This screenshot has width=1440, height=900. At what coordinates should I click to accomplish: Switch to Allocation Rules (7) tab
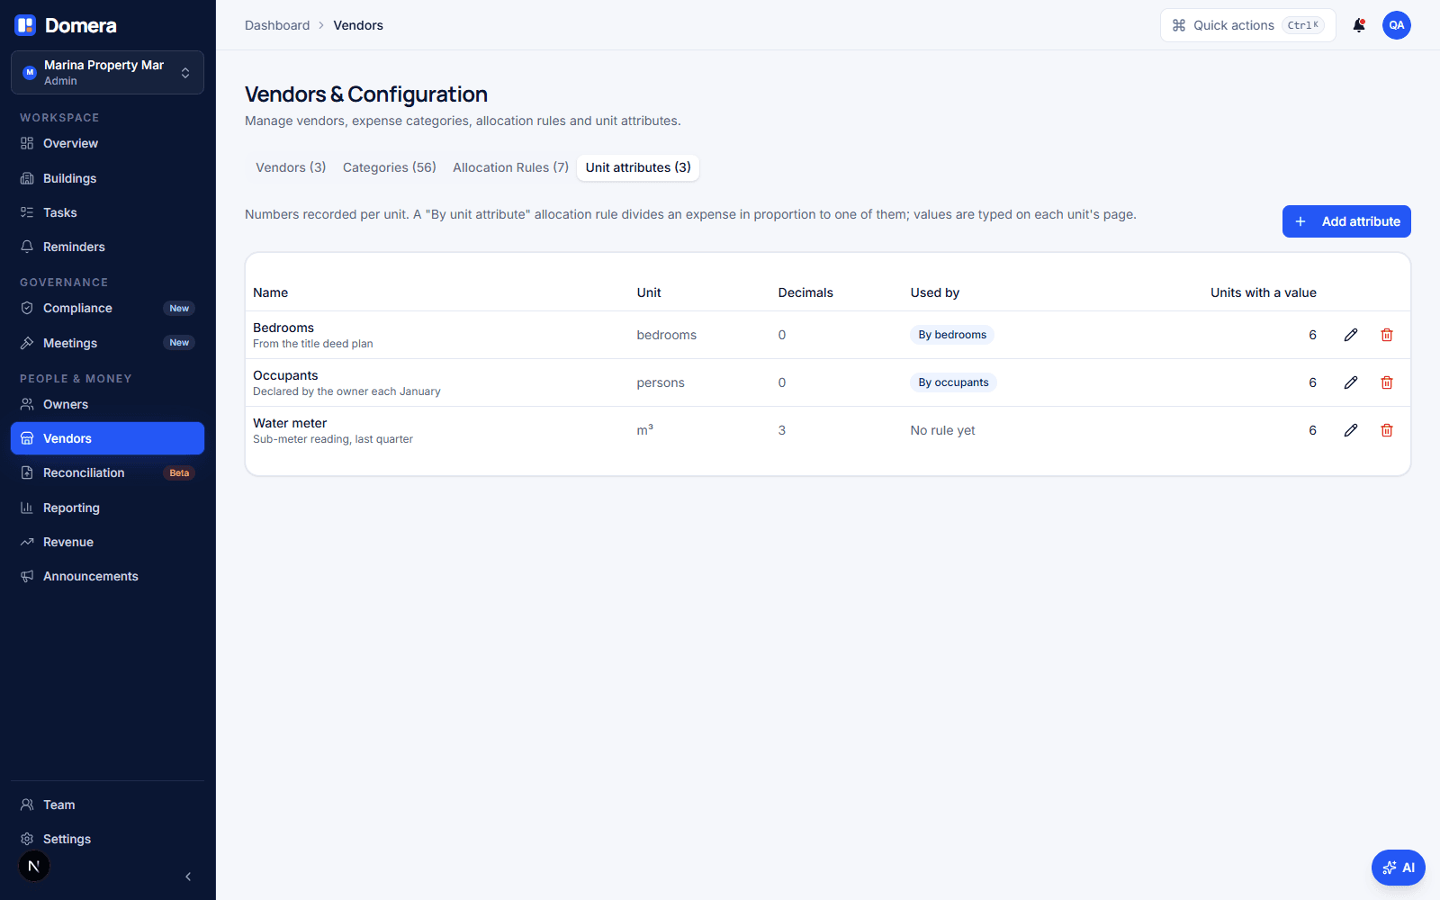click(510, 167)
